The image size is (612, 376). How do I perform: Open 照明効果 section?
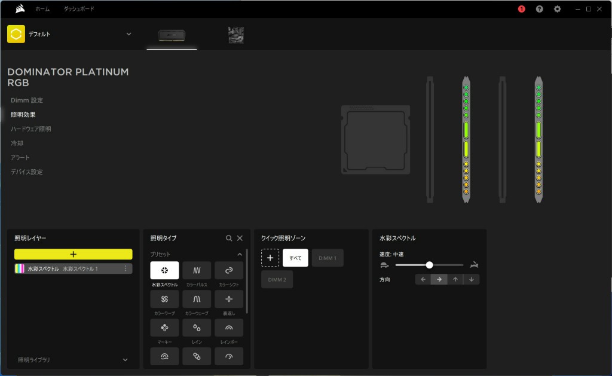coord(23,114)
